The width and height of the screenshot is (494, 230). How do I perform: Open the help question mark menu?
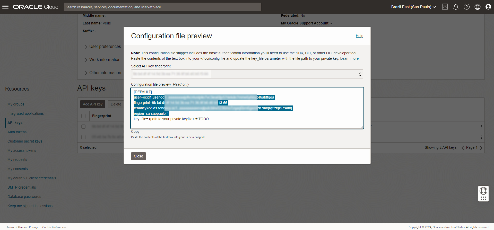(x=466, y=7)
